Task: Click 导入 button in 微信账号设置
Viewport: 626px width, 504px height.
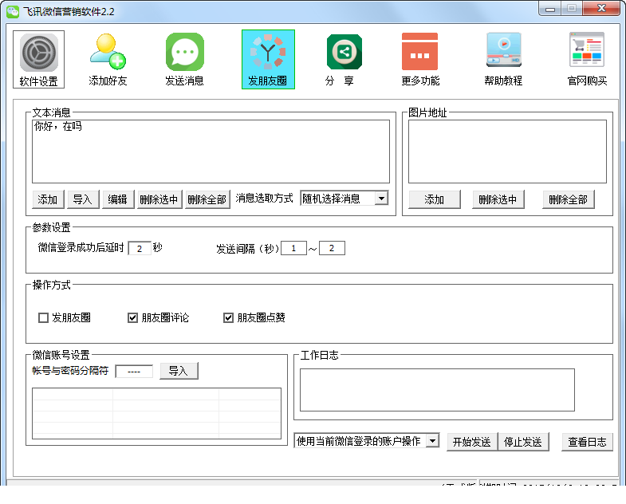Action: [179, 371]
